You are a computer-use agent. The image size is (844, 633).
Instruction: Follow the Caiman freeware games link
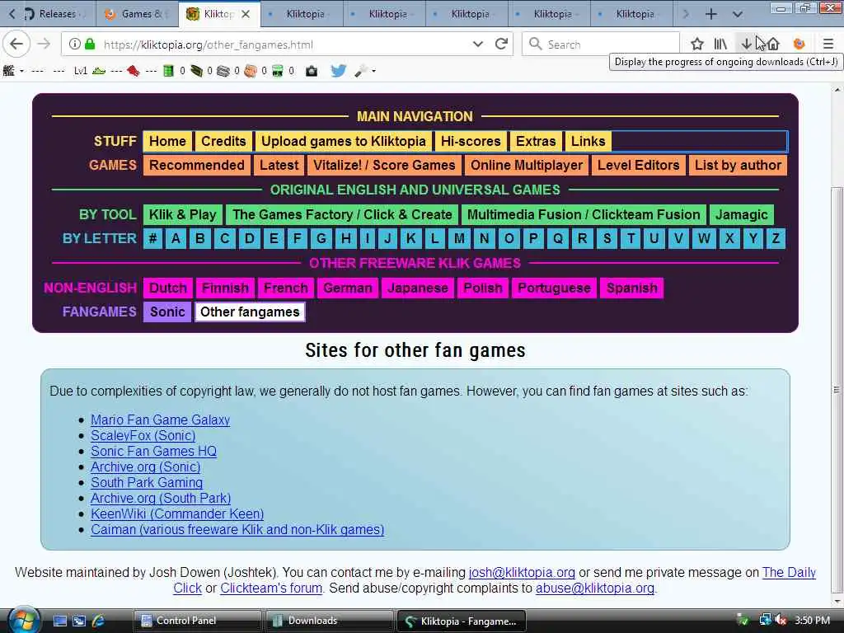tap(237, 529)
